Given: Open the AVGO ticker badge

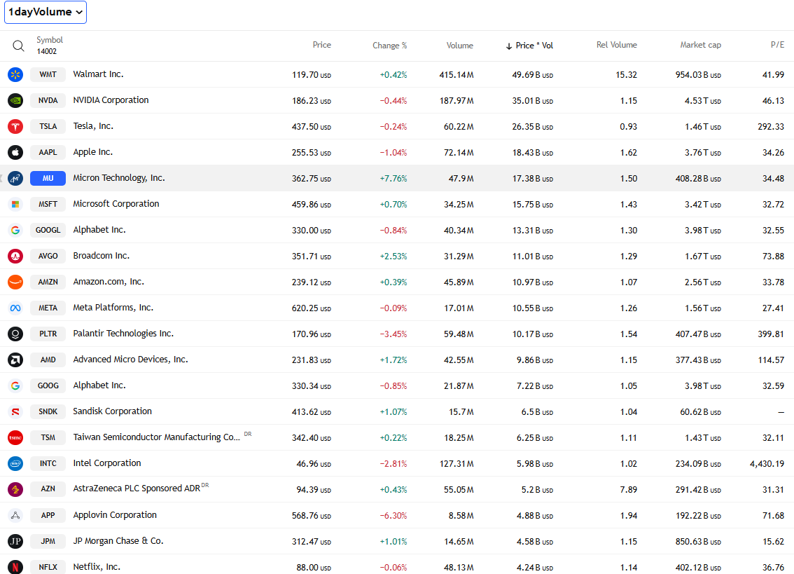Looking at the screenshot, I should click(48, 256).
